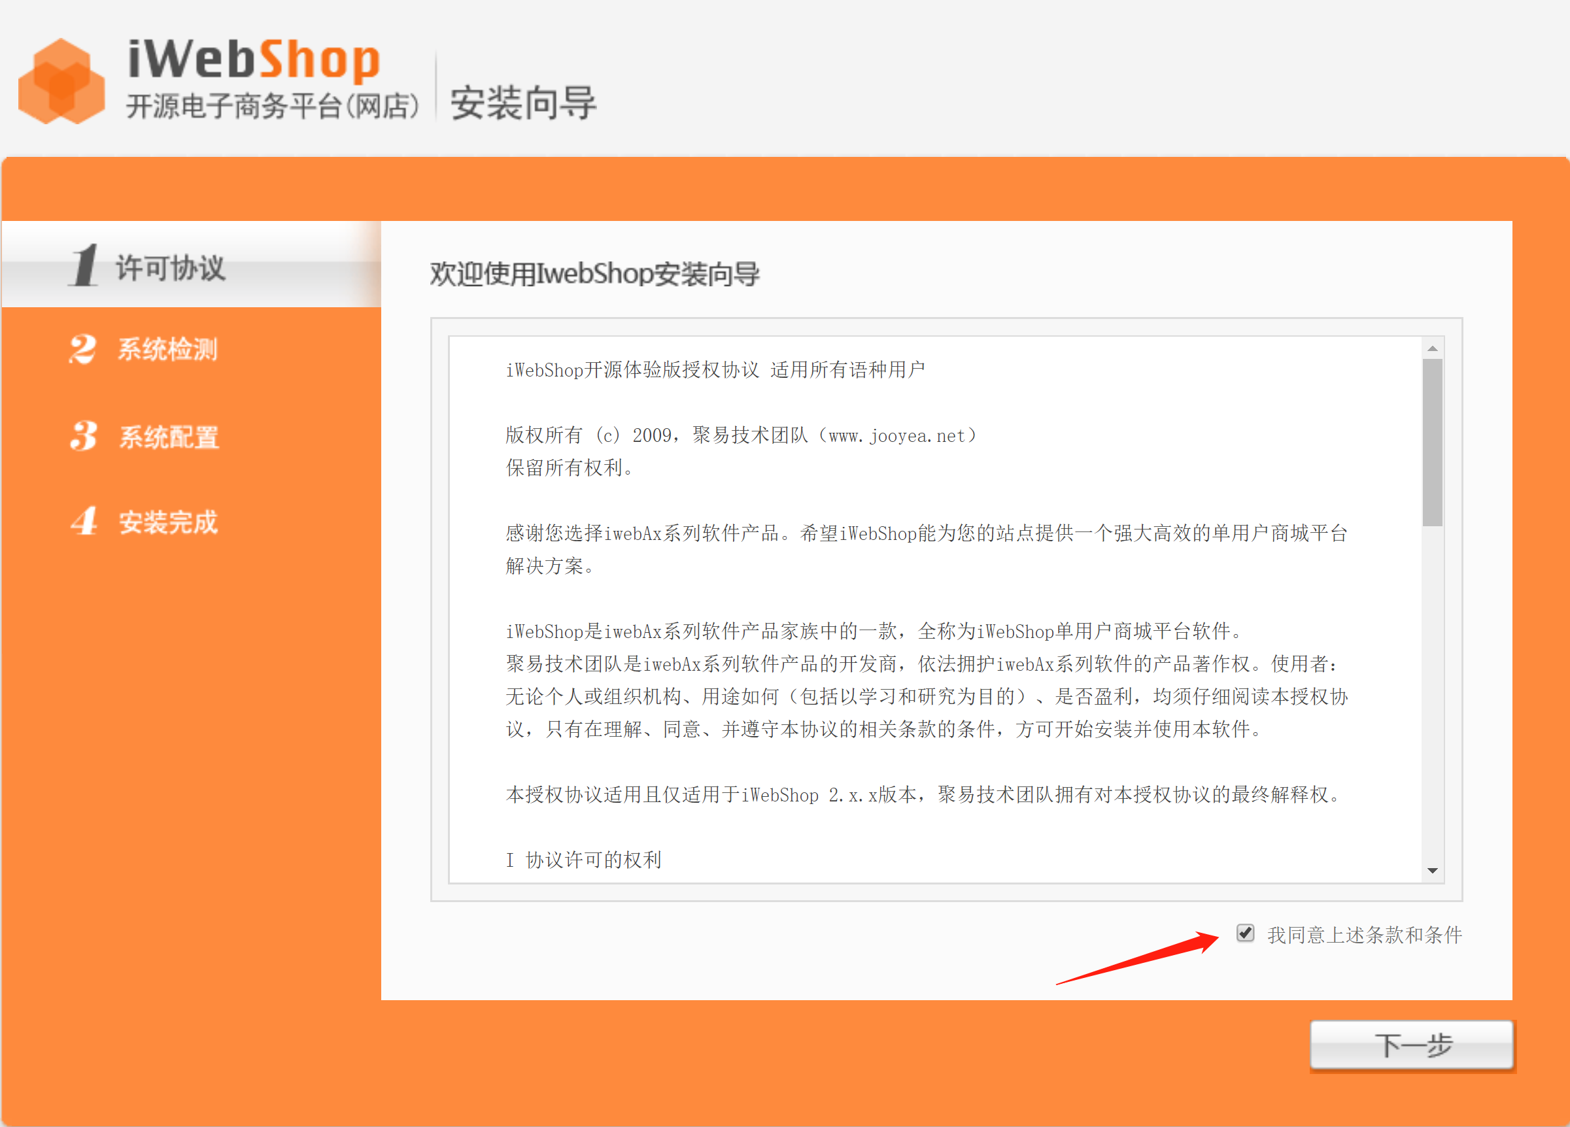Click the 开源电子商务平台(网店) tagline
This screenshot has height=1127, width=1570.
pyautogui.click(x=273, y=107)
